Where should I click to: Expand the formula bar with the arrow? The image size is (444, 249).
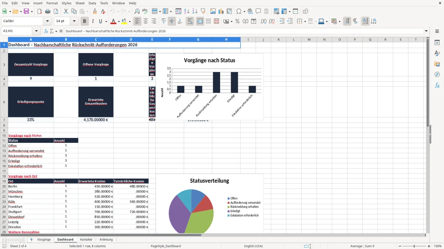click(426, 31)
